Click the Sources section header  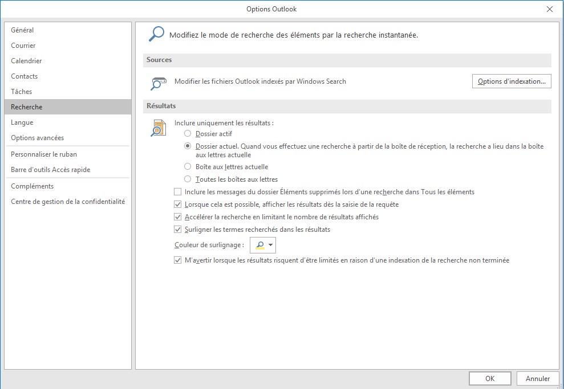(x=347, y=60)
